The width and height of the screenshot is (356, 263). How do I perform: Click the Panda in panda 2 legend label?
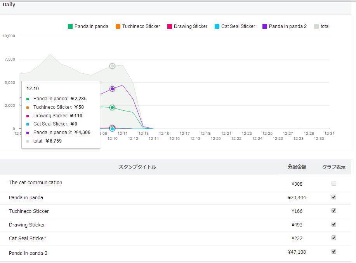point(288,26)
